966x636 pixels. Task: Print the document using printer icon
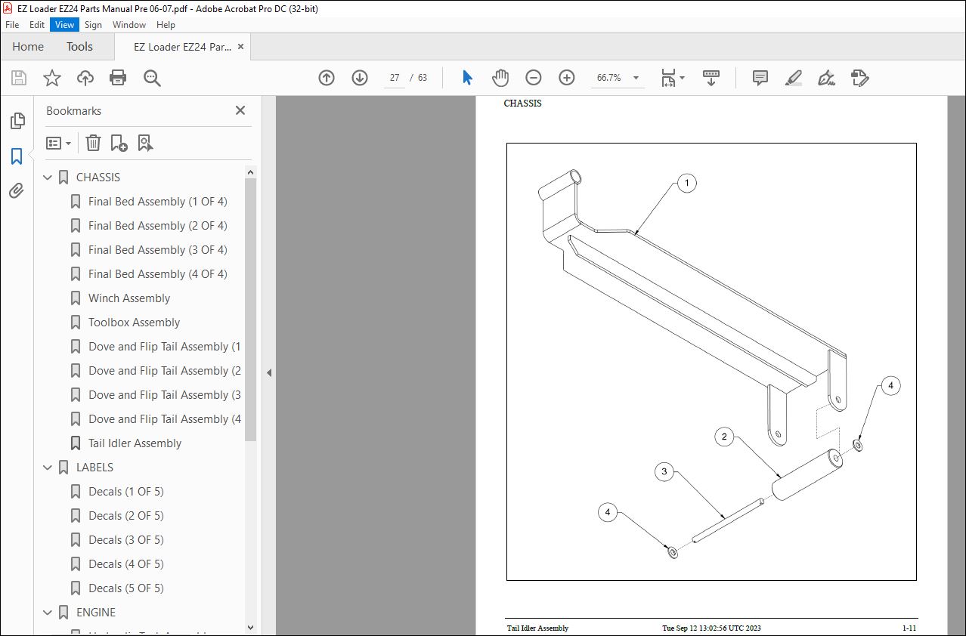[x=118, y=78]
